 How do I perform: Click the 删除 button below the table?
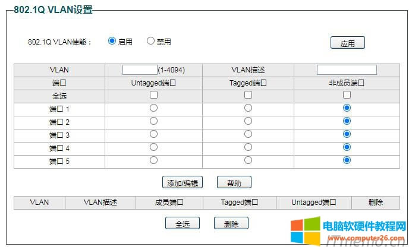tap(231, 224)
